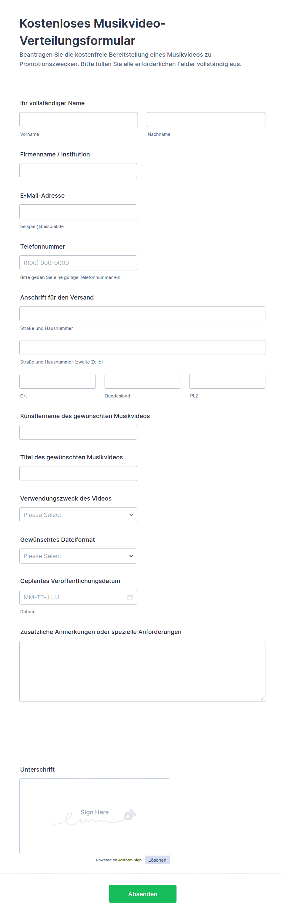This screenshot has width=282, height=905.
Task: Click into the Nachname text field
Action: (x=206, y=119)
